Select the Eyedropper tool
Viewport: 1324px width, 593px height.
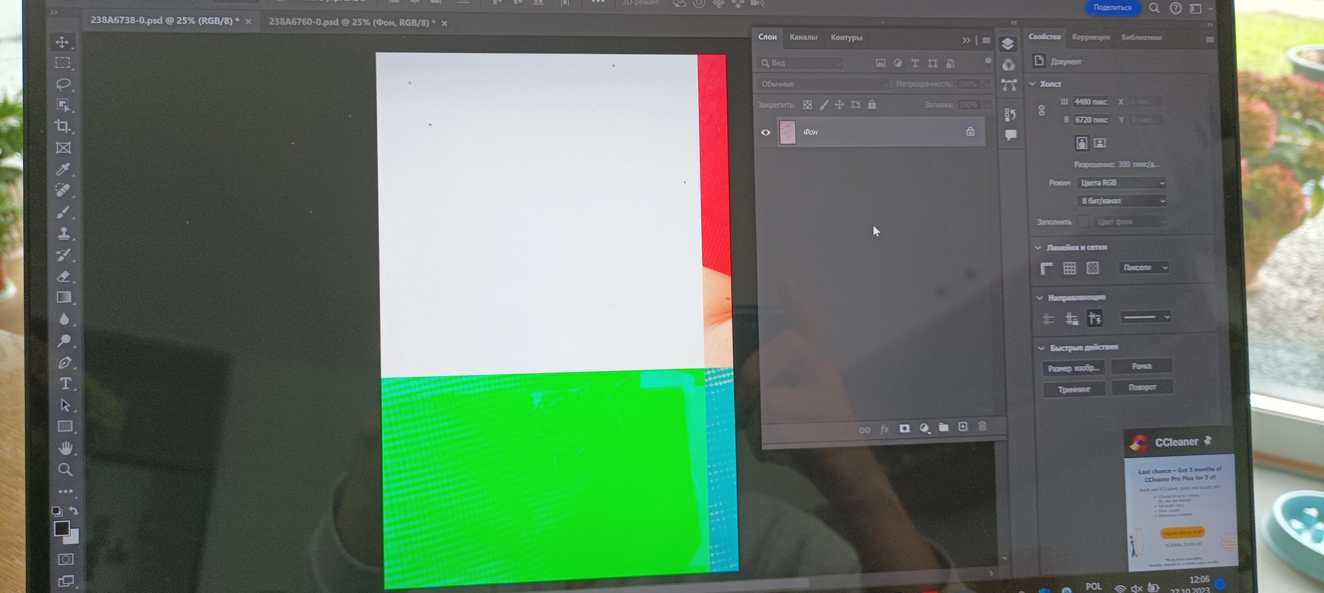pyautogui.click(x=63, y=169)
